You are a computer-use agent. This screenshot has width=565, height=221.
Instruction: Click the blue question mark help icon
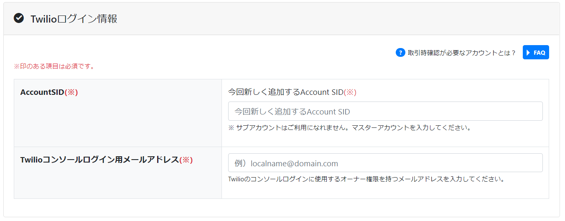(400, 53)
